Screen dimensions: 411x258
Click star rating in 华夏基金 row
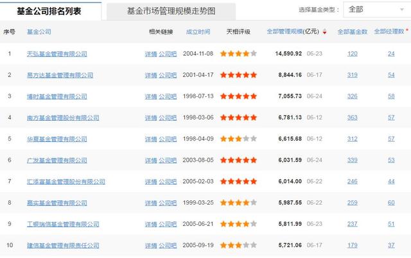coord(238,139)
